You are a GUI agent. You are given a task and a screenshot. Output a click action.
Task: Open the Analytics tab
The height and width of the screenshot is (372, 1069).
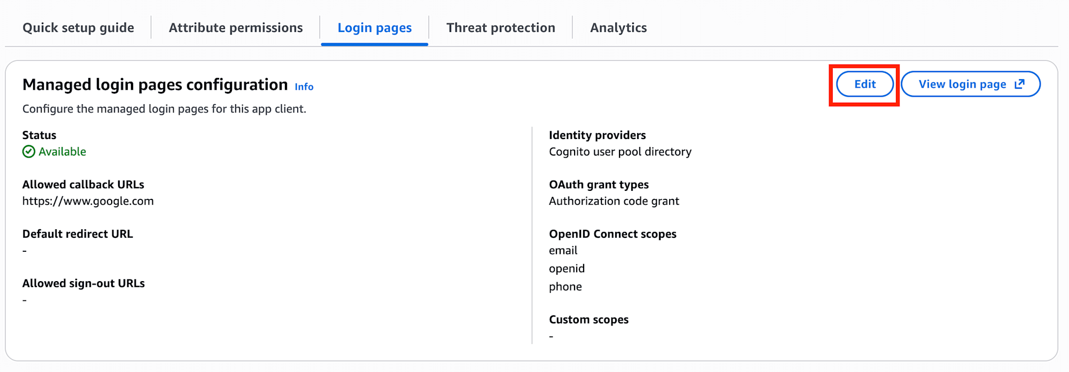pos(618,28)
